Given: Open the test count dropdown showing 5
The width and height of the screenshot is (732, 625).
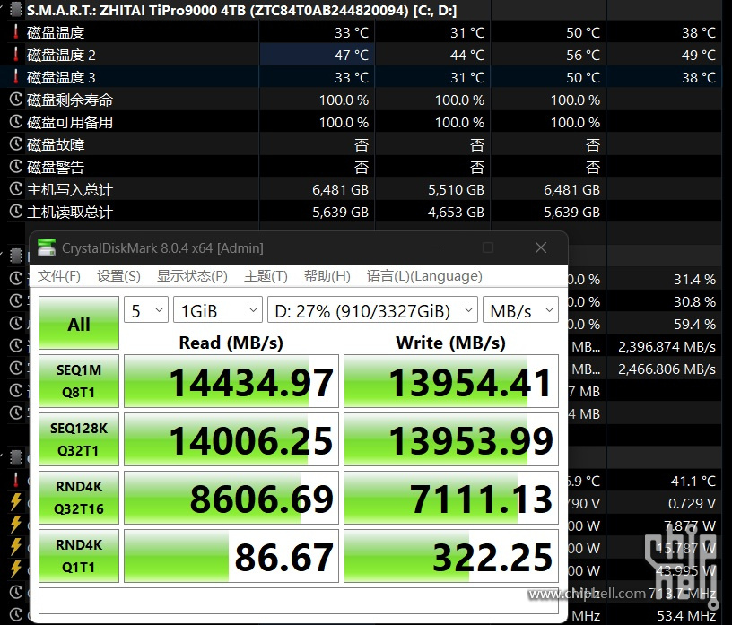Looking at the screenshot, I should tap(146, 310).
